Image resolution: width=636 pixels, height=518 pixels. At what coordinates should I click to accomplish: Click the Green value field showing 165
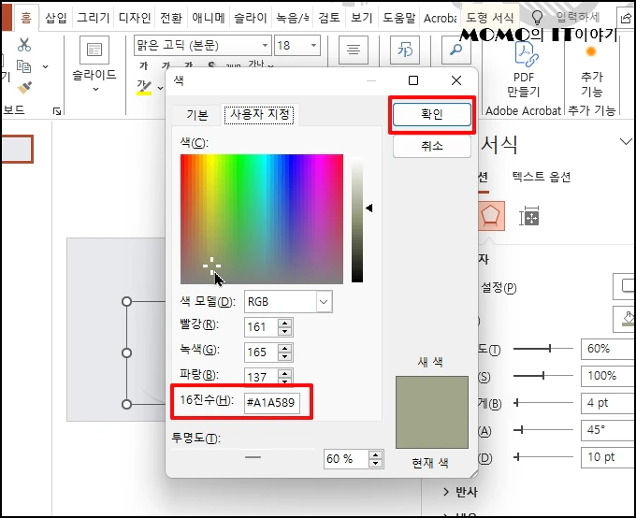click(261, 353)
